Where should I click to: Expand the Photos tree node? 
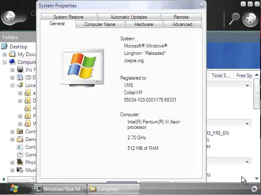12,162
